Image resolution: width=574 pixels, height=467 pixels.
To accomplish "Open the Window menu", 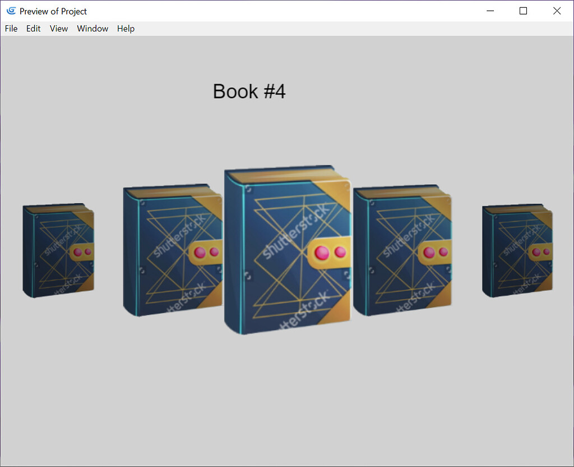I will (92, 28).
